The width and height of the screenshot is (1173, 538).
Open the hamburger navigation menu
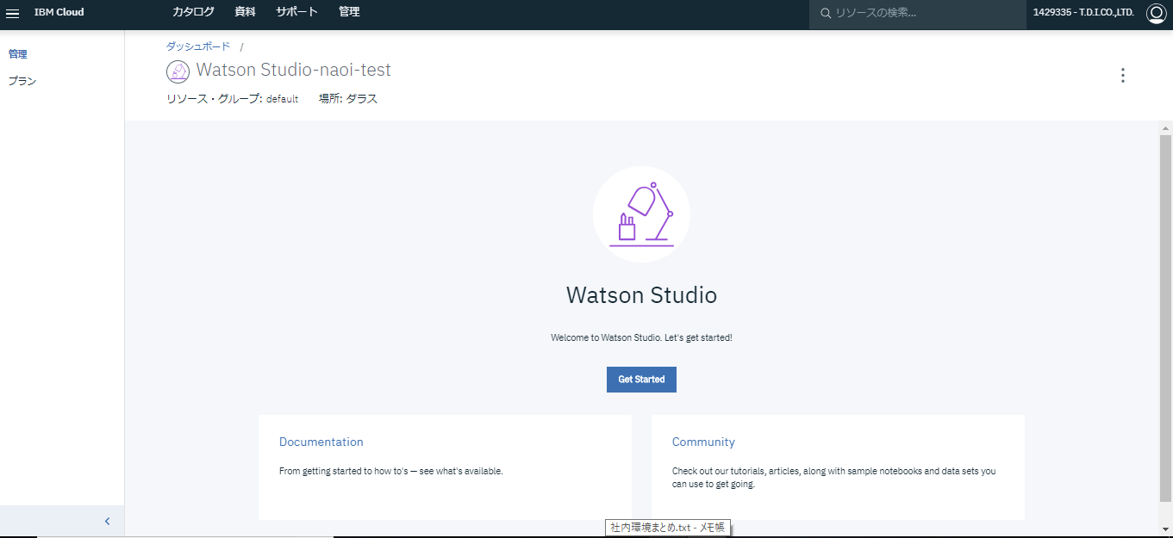point(13,13)
